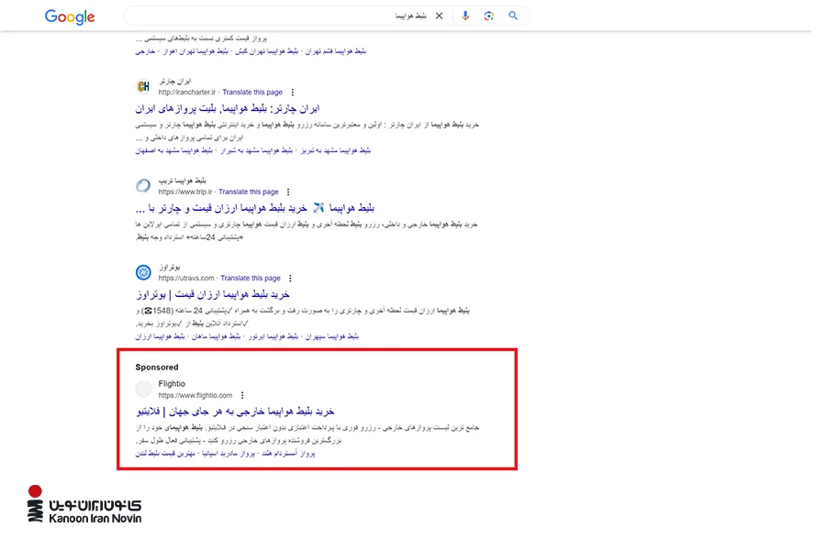This screenshot has height=550, width=826.
Task: Open the sponsored Flightio title link
Action: click(235, 411)
